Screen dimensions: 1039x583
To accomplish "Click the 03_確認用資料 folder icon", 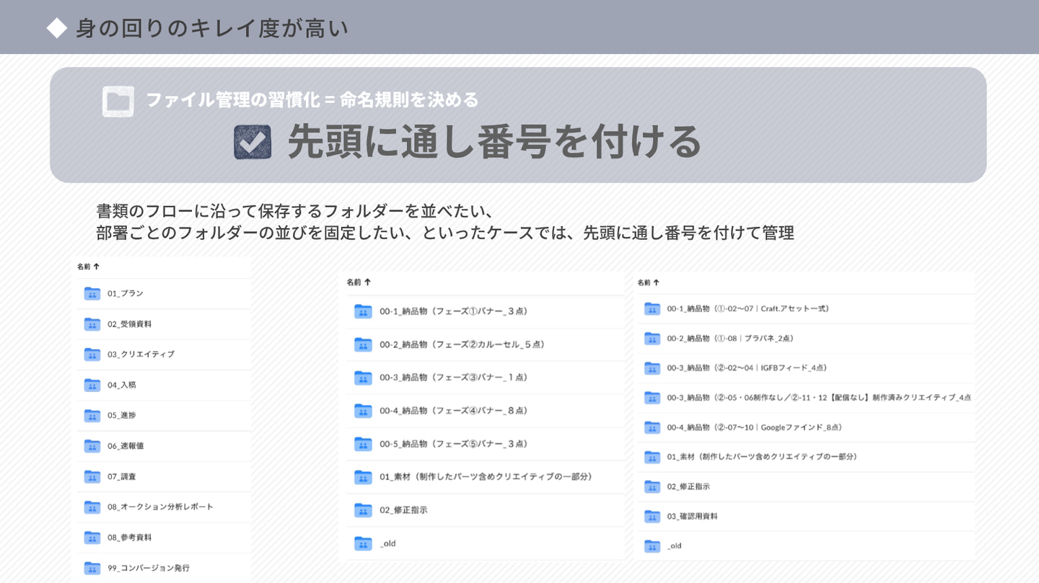I will [652, 516].
